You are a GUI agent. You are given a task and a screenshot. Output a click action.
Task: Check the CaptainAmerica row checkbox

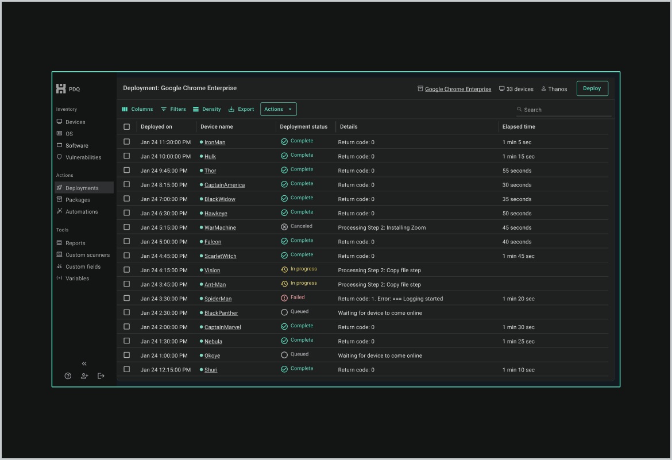coord(126,184)
